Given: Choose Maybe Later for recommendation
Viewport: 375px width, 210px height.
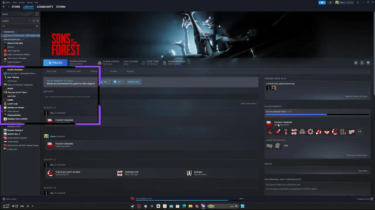Looking at the screenshot, I should 133,82.
